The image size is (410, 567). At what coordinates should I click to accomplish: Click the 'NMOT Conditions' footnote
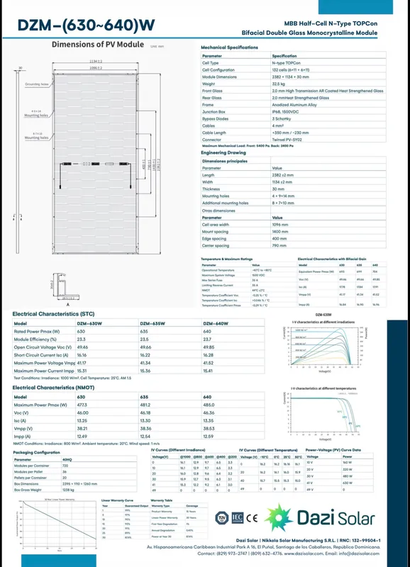pos(86,444)
